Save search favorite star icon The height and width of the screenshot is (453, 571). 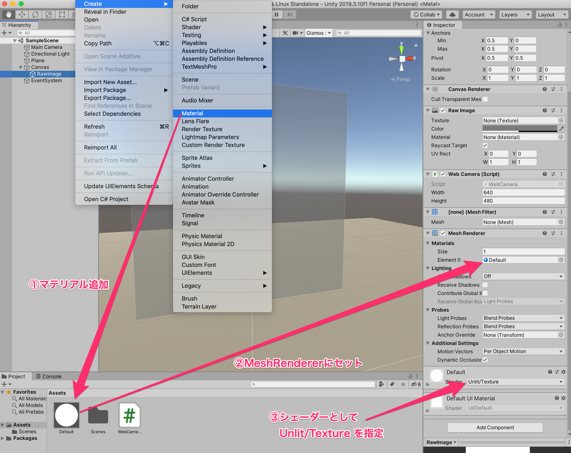pos(404,384)
